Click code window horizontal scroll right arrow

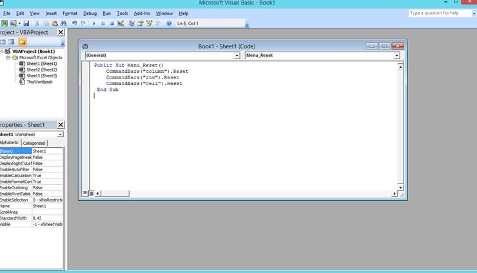point(394,193)
